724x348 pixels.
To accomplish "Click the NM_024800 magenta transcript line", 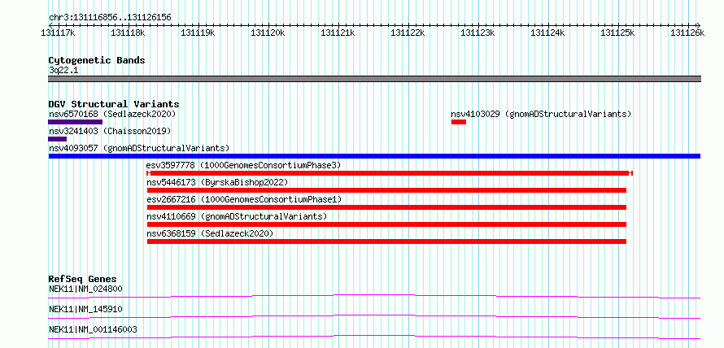I will [x=374, y=296].
